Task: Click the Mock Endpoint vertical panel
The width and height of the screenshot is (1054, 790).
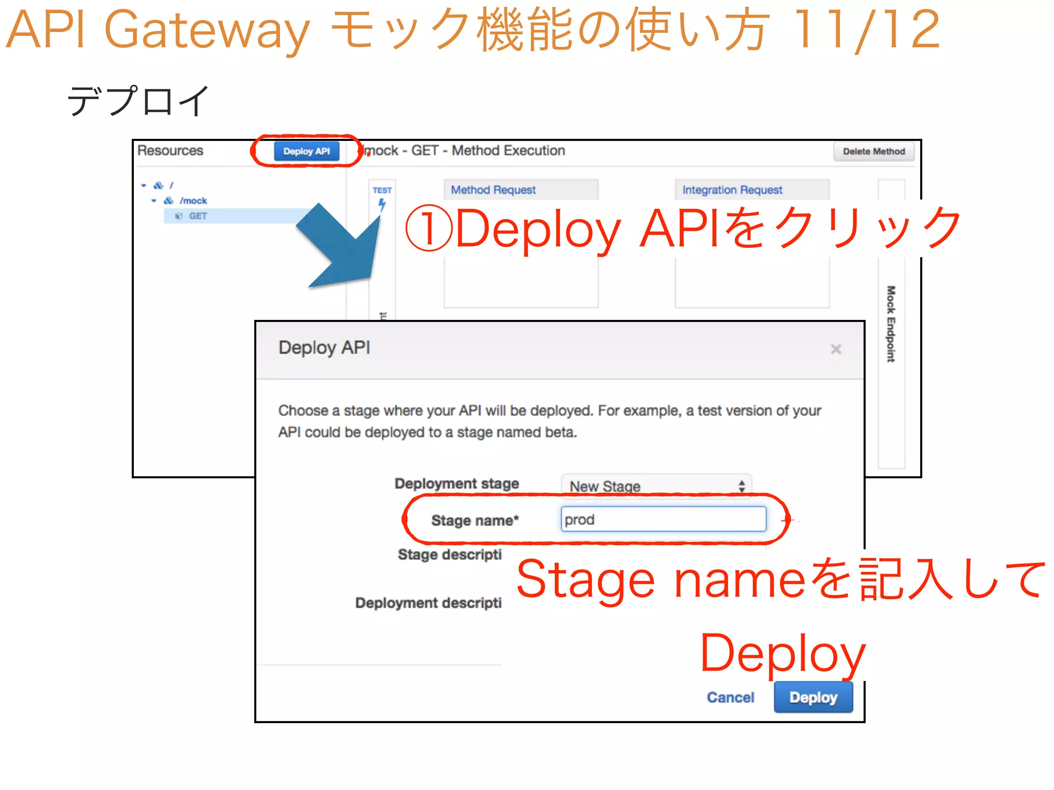Action: (891, 324)
